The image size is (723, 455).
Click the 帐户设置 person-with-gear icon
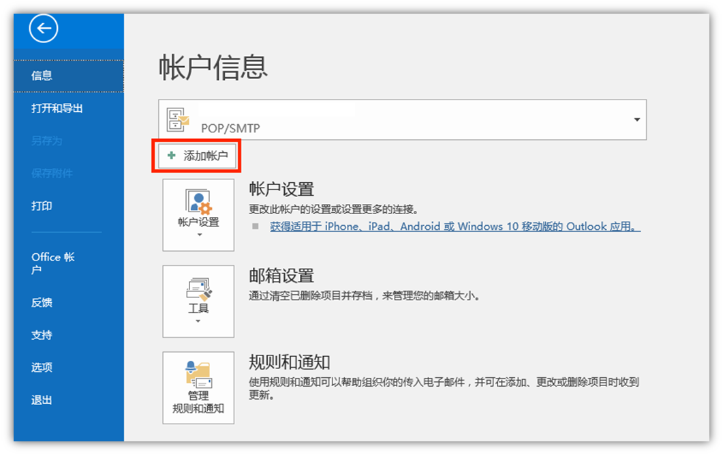[x=198, y=202]
